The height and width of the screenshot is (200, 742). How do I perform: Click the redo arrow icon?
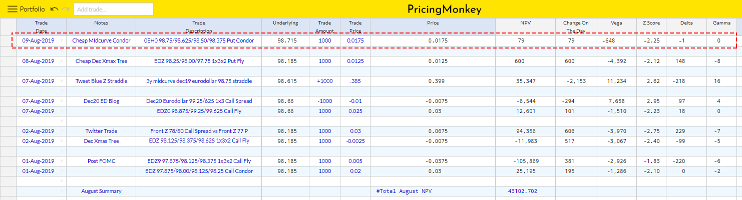(66, 9)
